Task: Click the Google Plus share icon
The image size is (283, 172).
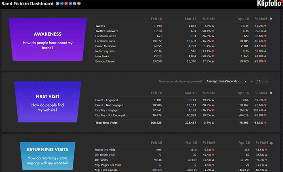Action: tap(66, 4)
